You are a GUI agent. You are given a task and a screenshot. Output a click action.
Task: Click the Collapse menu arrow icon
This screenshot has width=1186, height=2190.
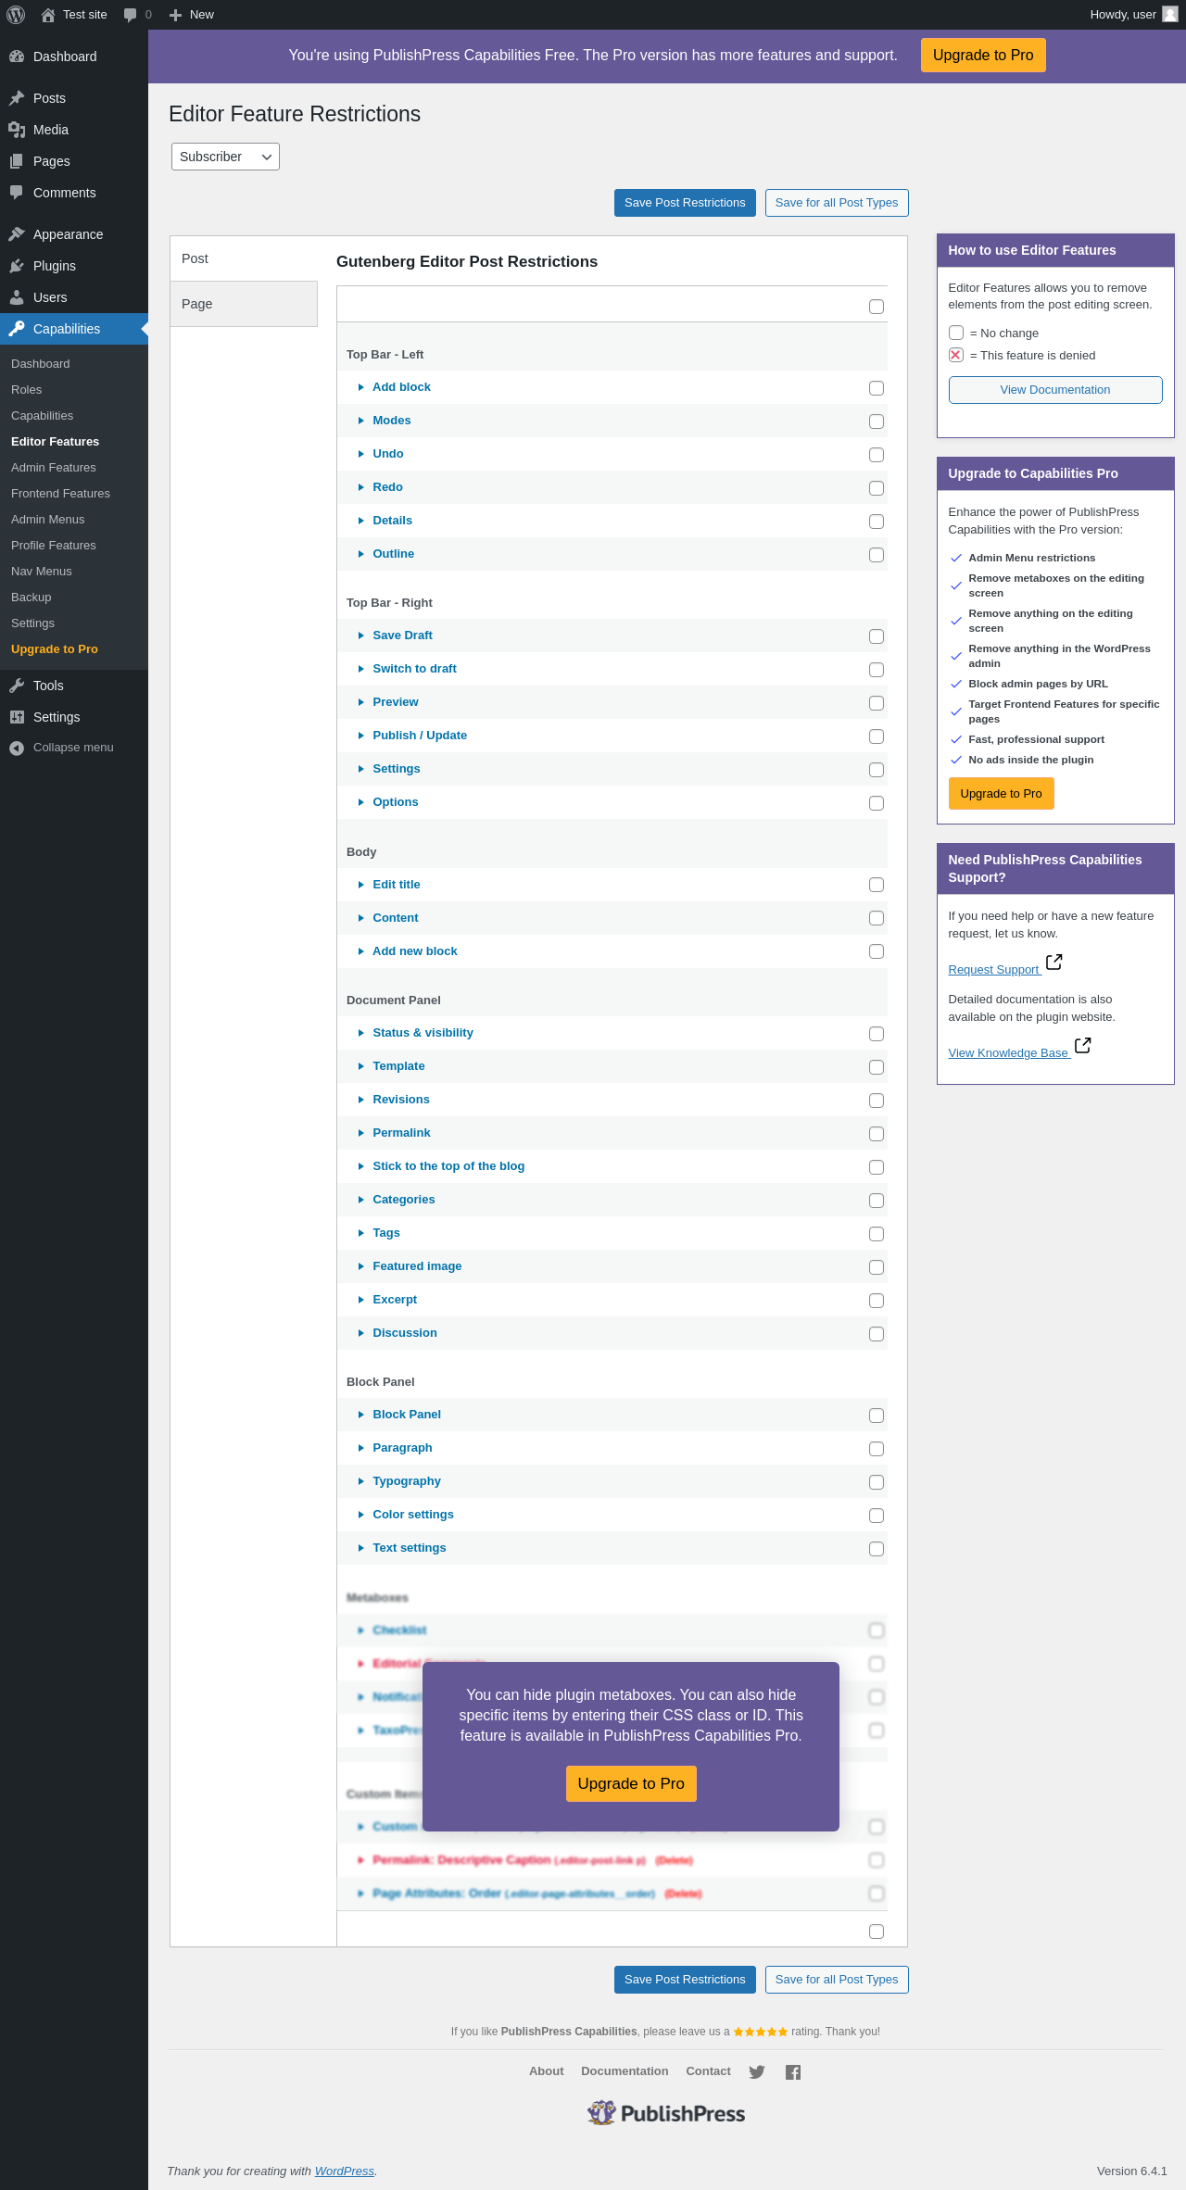[x=17, y=748]
